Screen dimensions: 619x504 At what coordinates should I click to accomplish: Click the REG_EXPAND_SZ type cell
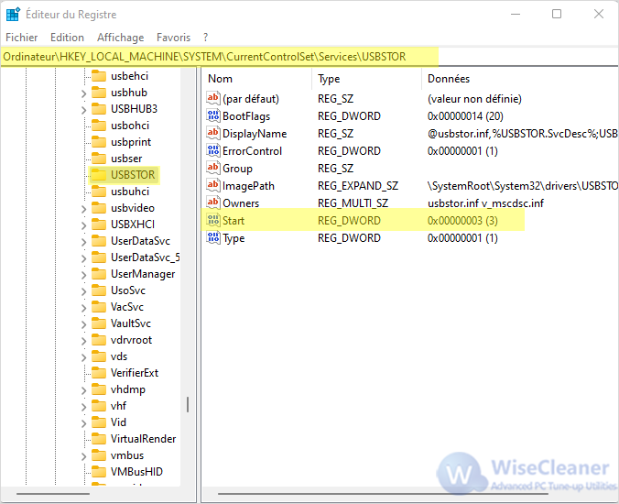pos(358,186)
